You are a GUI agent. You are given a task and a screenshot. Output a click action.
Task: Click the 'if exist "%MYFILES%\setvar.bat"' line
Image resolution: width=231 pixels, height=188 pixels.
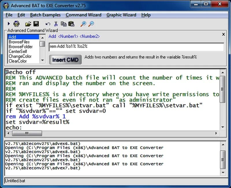tap(104, 105)
